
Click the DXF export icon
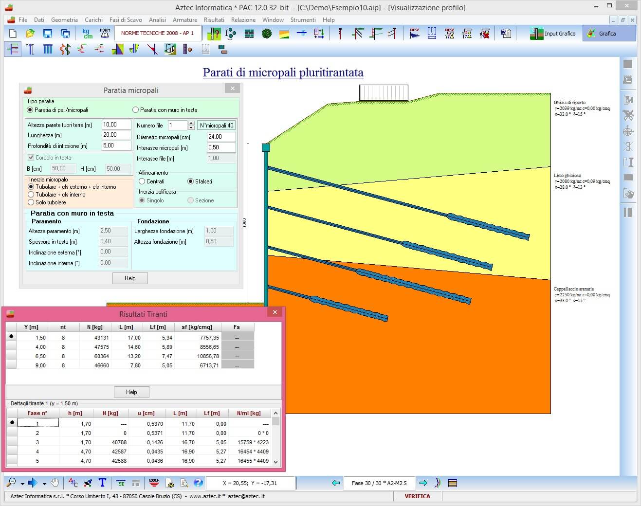point(154,483)
